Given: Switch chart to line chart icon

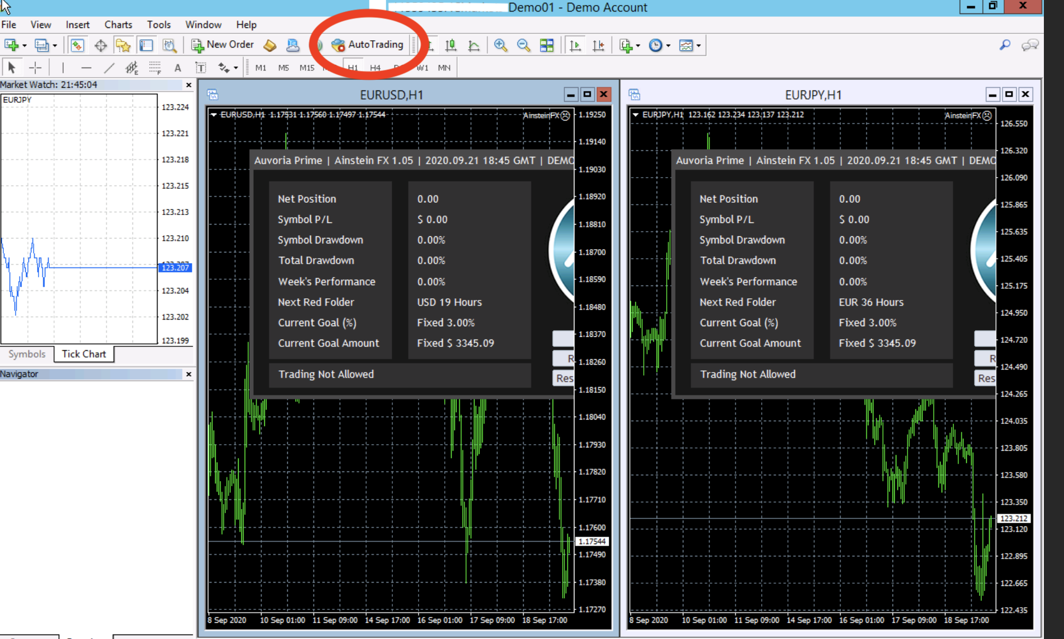Looking at the screenshot, I should 474,45.
